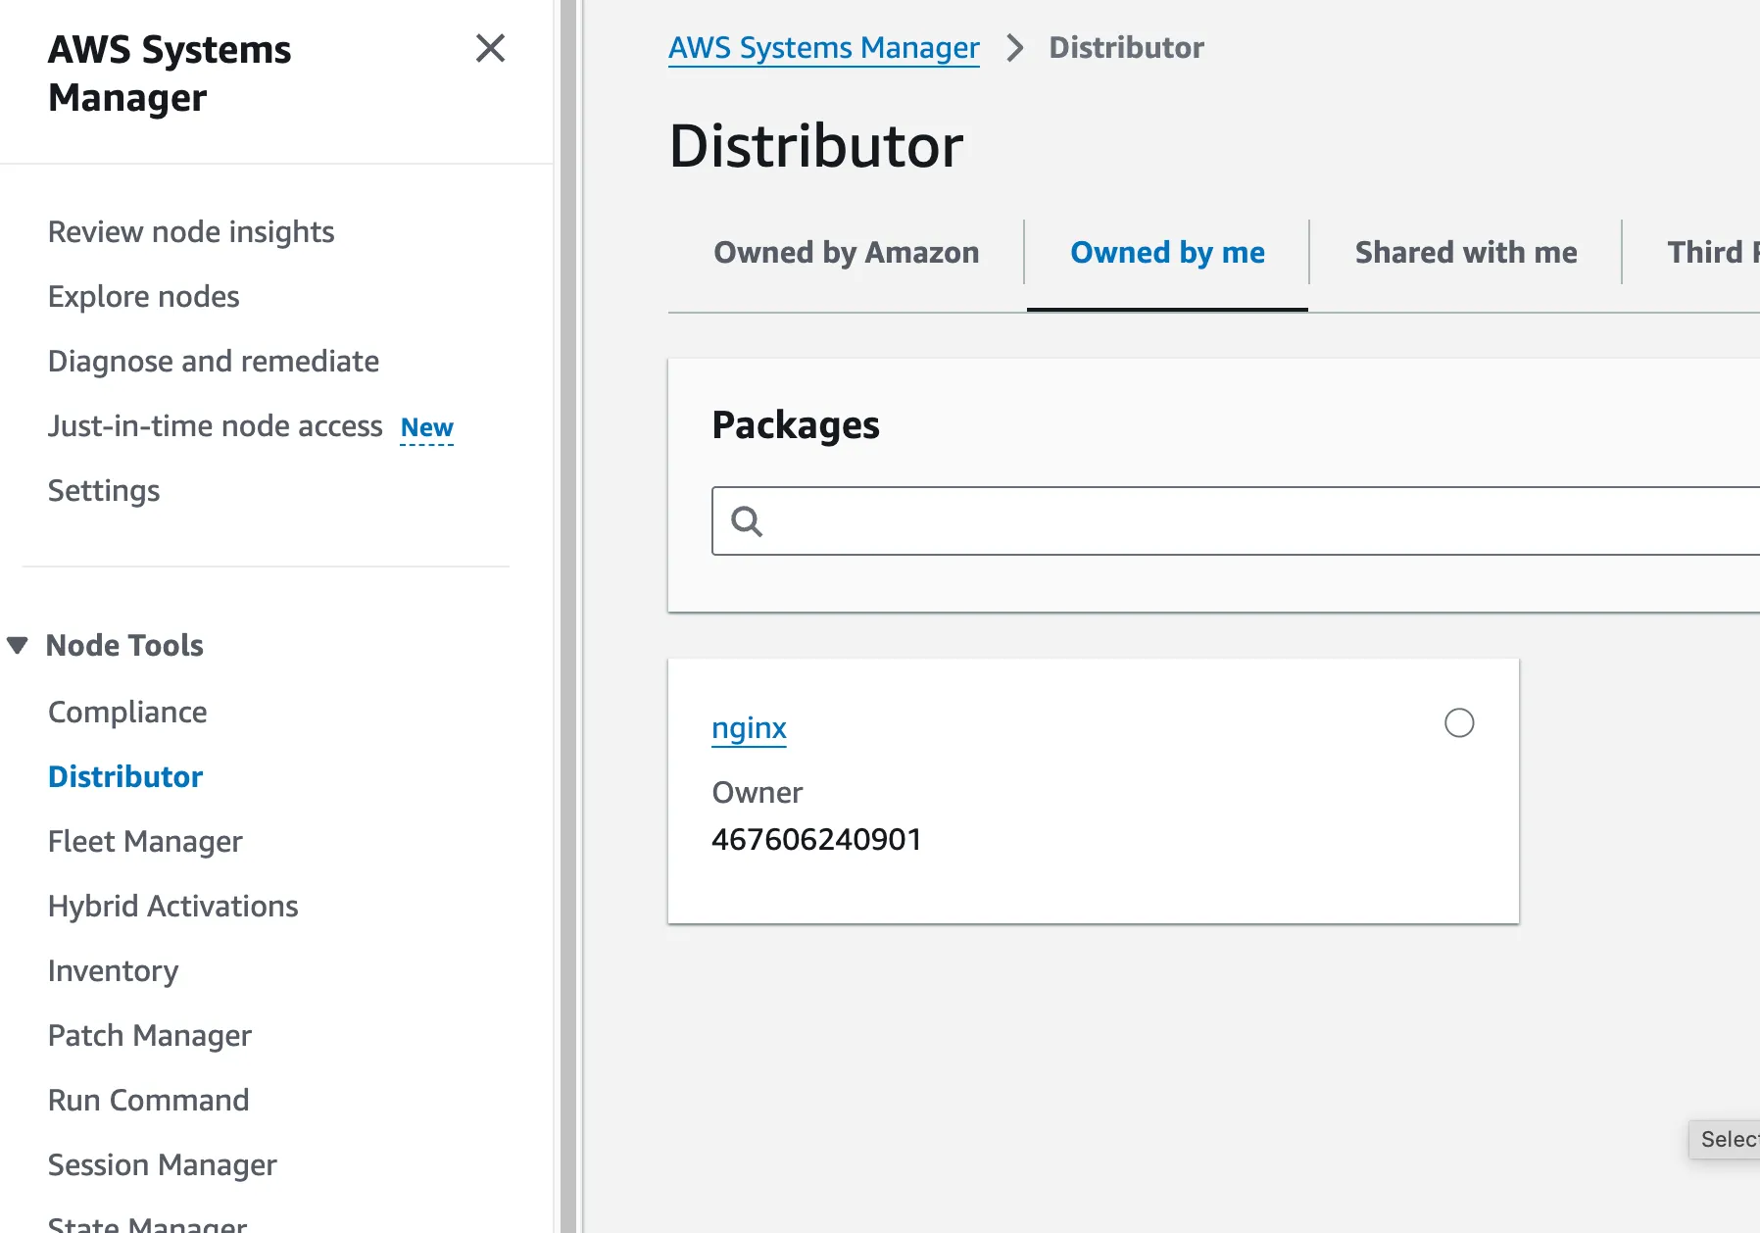The width and height of the screenshot is (1760, 1233).
Task: Collapse the Node Tools section
Action: (x=17, y=645)
